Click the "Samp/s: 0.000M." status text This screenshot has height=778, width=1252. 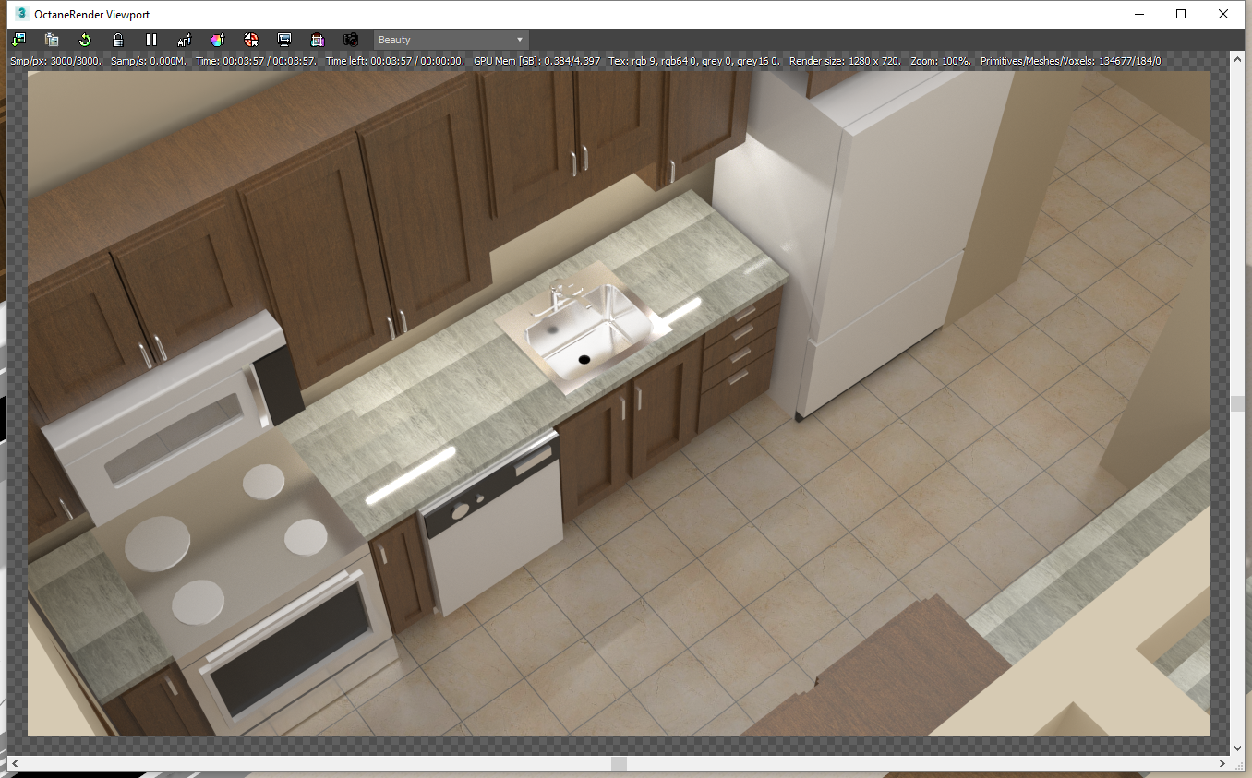pos(149,61)
